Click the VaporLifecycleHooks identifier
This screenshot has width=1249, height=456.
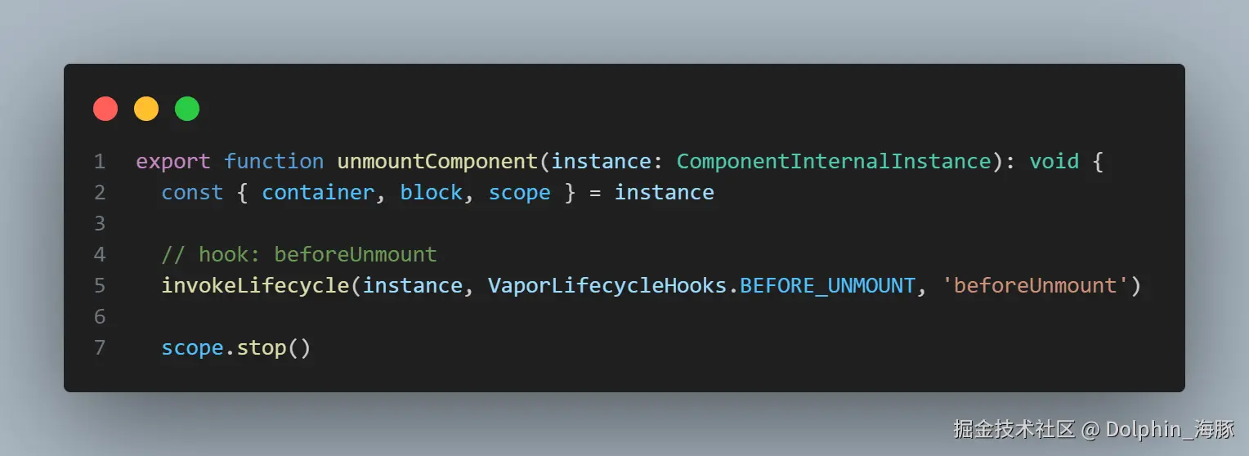coord(607,286)
